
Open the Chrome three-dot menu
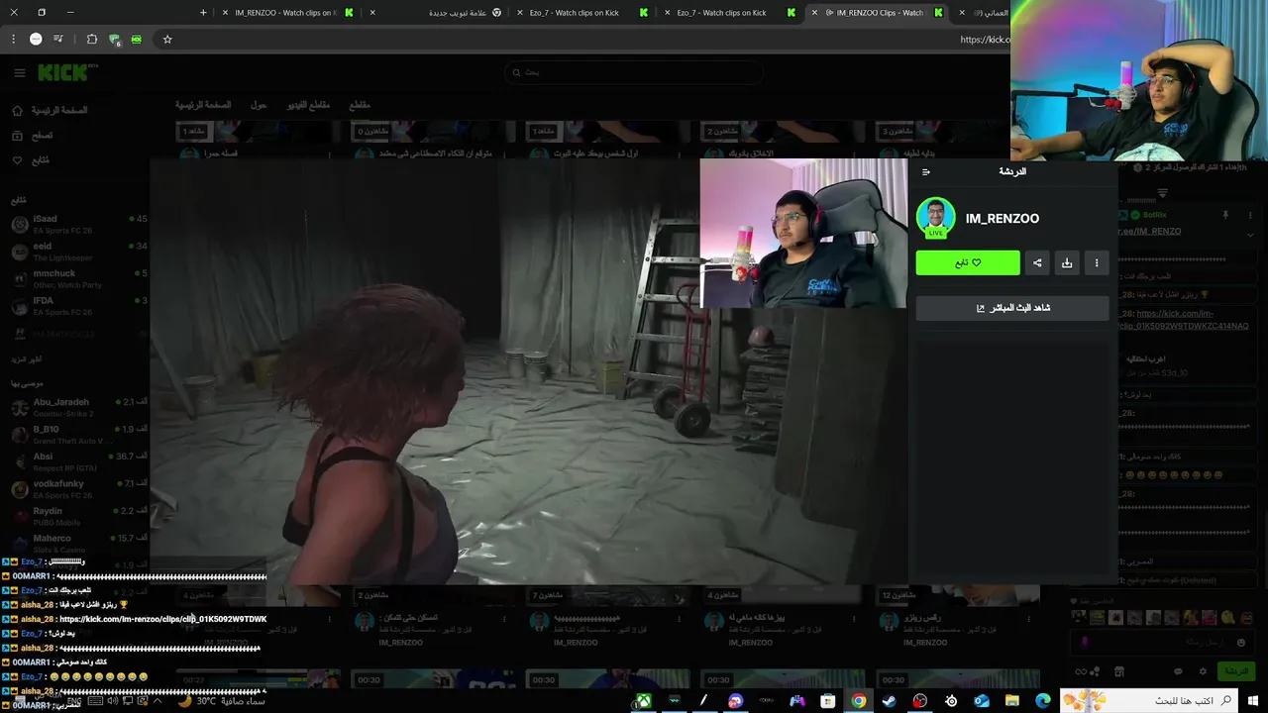pos(13,40)
